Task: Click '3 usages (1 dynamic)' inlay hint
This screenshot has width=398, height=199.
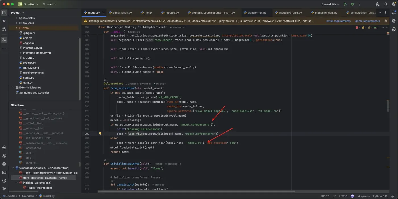Action: pyautogui.click(x=138, y=84)
